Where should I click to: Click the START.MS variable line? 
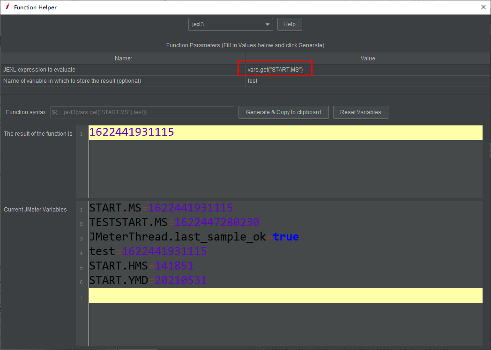[161, 208]
